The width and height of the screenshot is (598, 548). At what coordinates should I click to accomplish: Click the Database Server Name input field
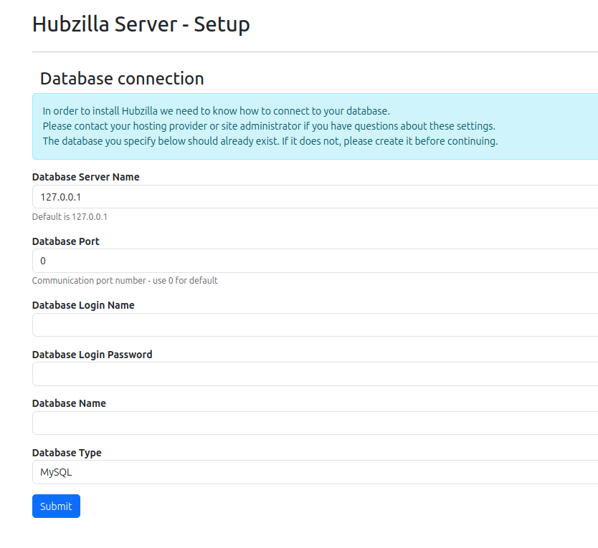315,197
